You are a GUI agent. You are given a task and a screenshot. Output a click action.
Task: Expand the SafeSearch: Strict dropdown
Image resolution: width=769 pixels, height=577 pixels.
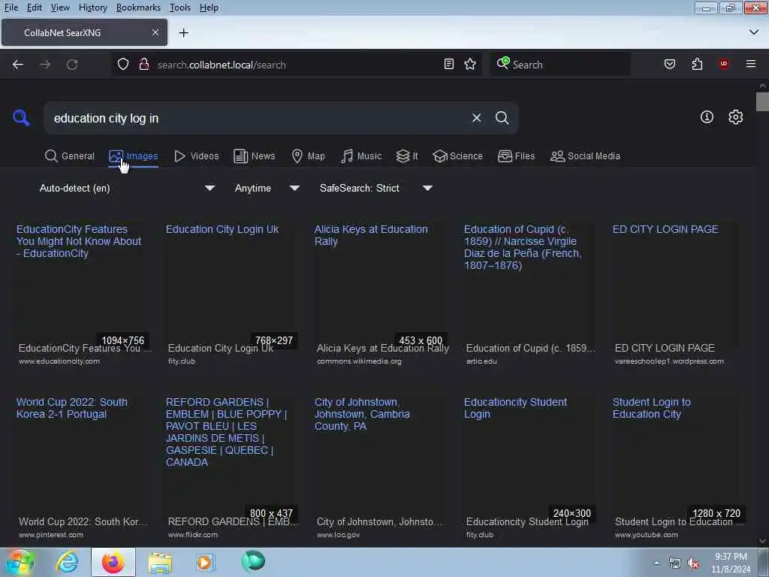pos(375,188)
